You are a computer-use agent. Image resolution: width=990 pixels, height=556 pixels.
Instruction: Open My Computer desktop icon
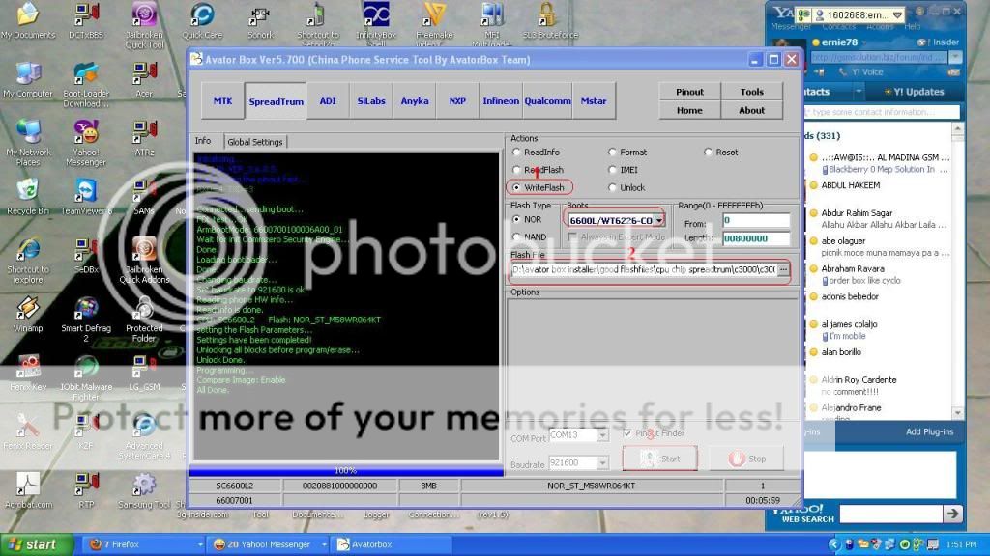click(x=28, y=74)
